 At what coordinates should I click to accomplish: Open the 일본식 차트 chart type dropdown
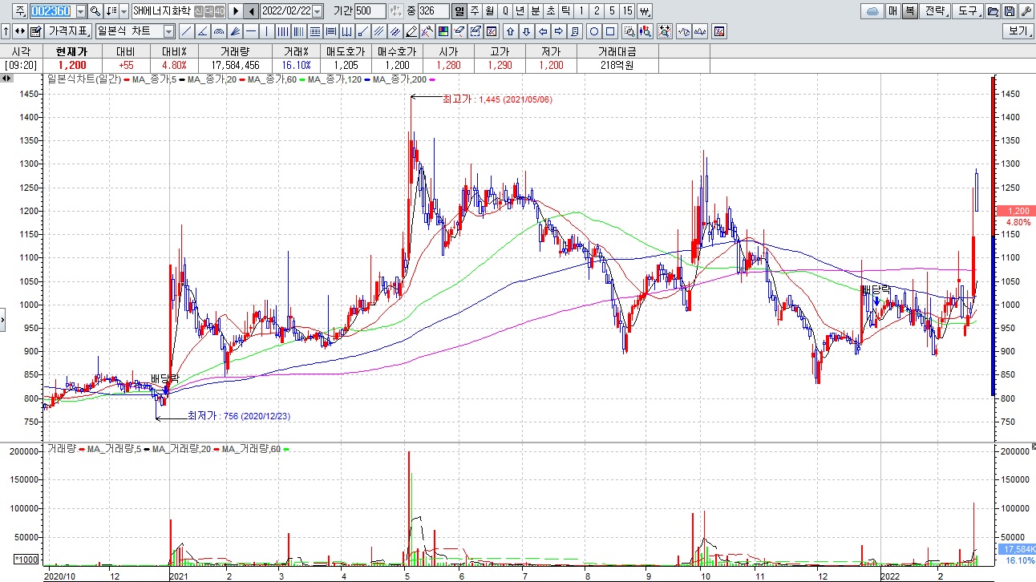[x=168, y=31]
